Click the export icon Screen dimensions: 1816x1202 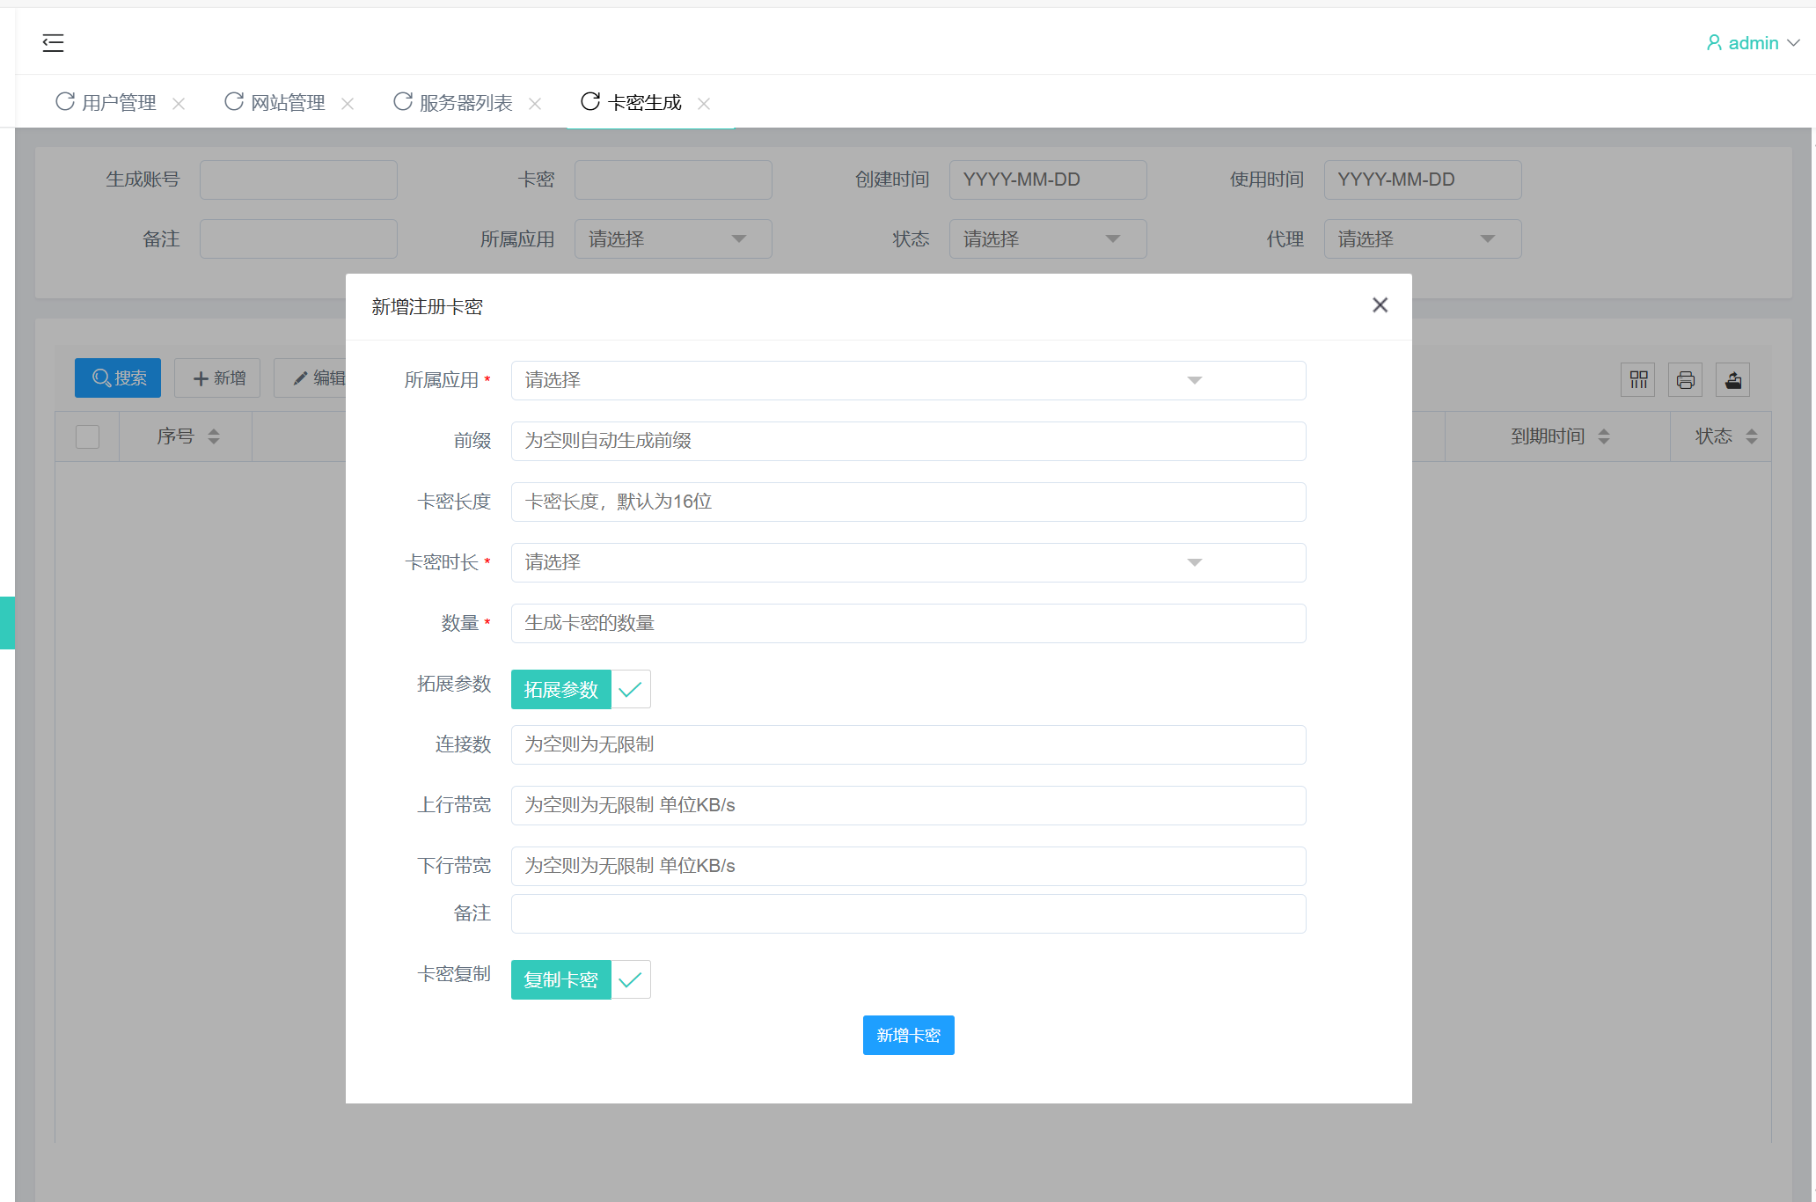tap(1733, 380)
